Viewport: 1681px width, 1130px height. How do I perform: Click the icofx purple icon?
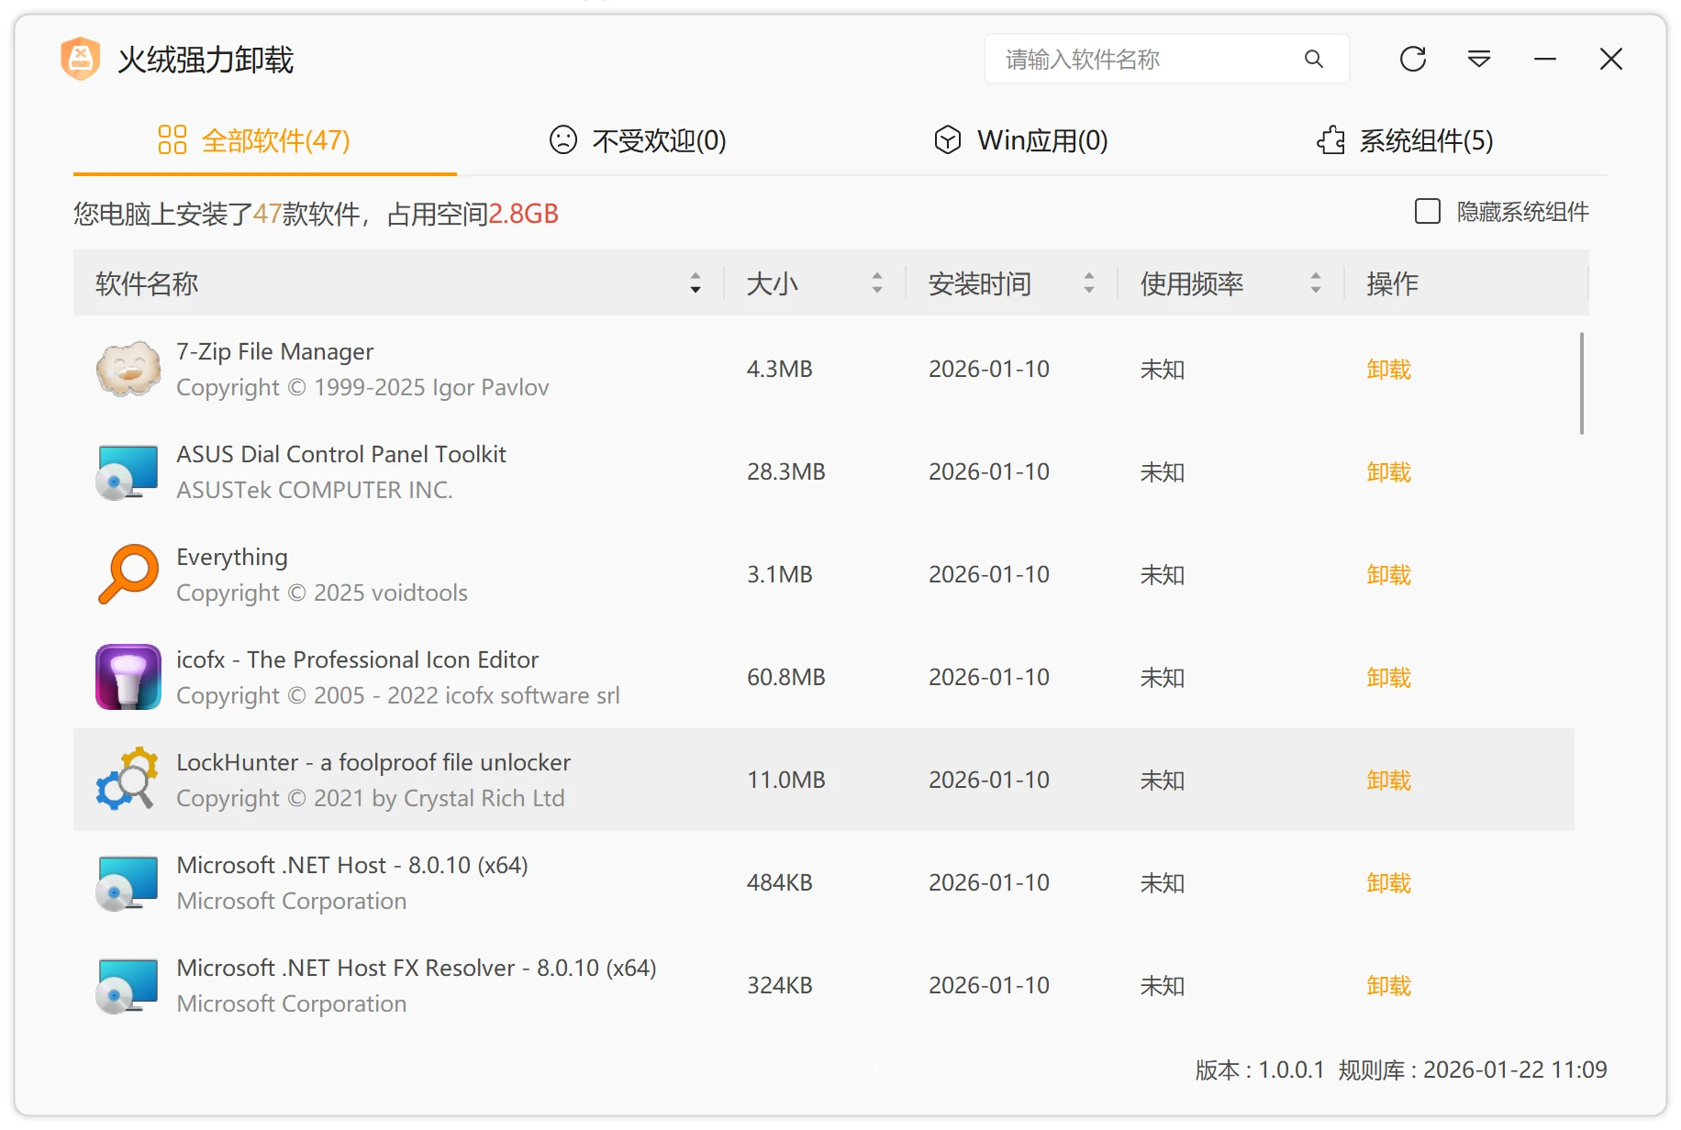(128, 677)
